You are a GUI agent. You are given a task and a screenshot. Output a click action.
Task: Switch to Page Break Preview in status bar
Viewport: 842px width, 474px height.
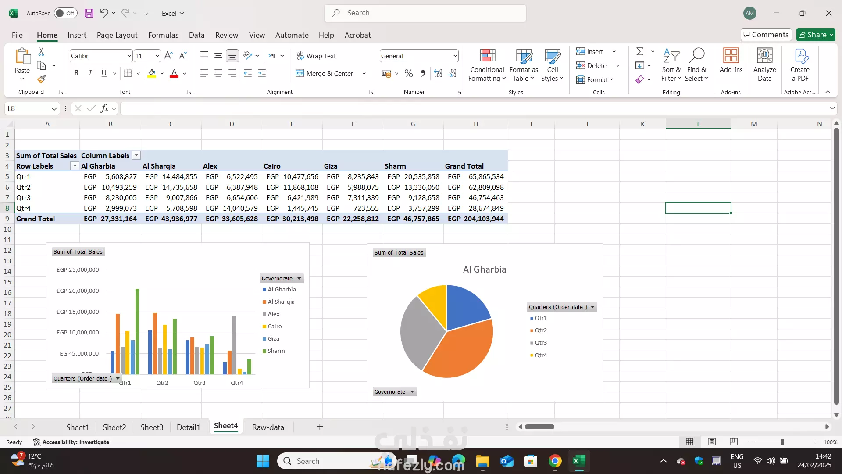(734, 442)
